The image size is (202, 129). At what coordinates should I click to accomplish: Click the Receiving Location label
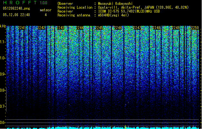tap(75, 7)
